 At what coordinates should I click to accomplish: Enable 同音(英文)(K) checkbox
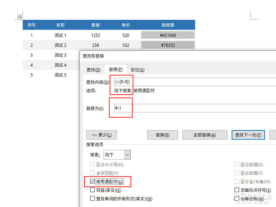92,190
